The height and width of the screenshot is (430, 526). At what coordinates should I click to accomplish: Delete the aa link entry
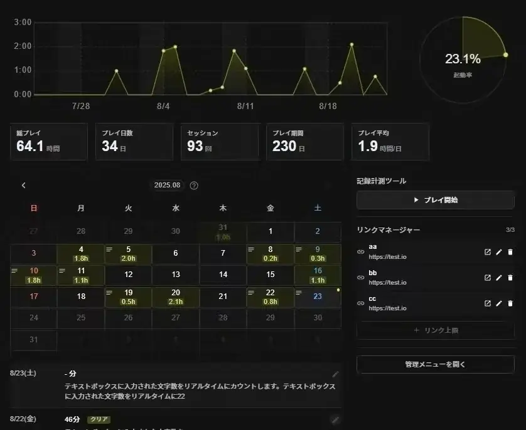[510, 252]
